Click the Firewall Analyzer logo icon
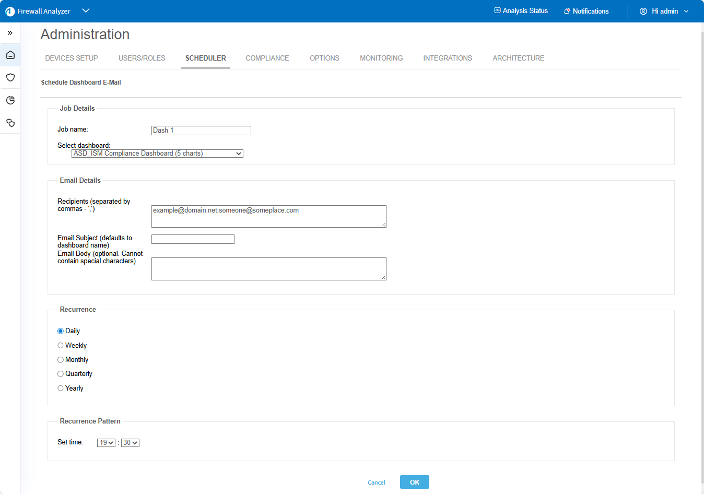 tap(10, 11)
